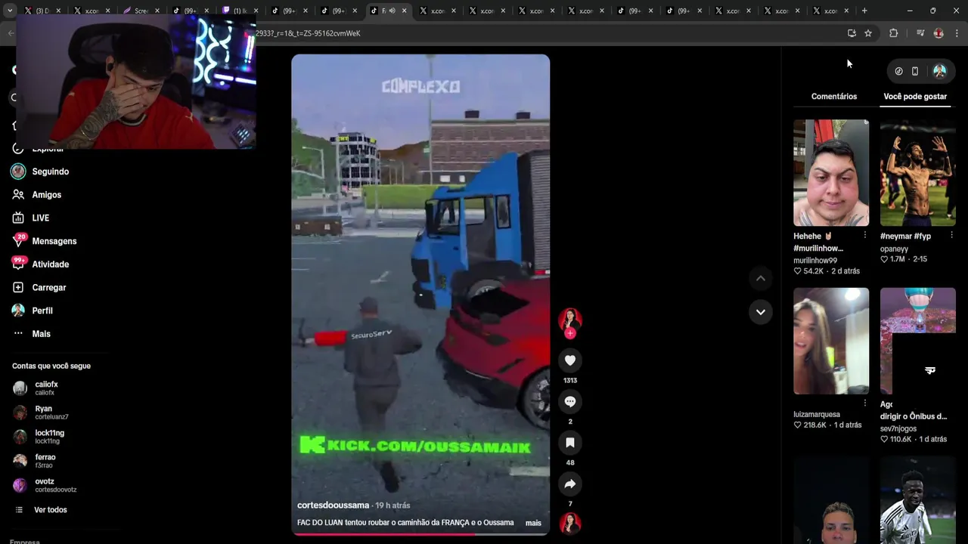Viewport: 968px width, 544px height.
Task: Click the opaneyy username
Action: (x=894, y=249)
